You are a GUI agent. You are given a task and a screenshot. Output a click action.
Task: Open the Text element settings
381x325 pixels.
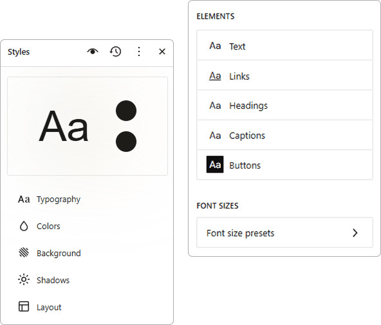284,46
